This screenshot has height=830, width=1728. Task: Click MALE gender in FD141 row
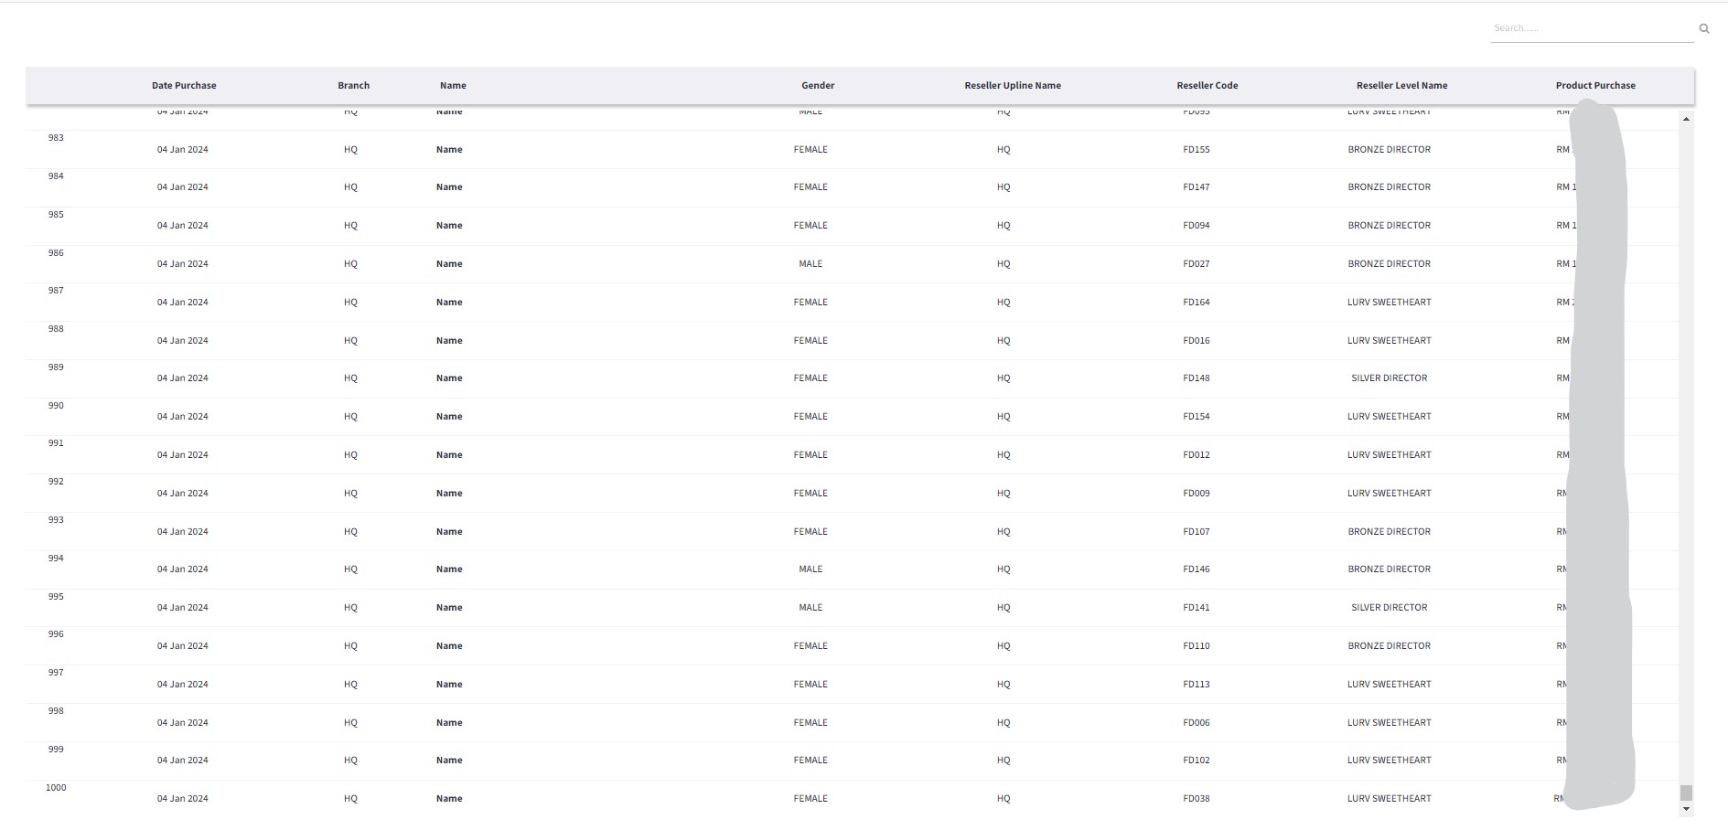pos(810,607)
